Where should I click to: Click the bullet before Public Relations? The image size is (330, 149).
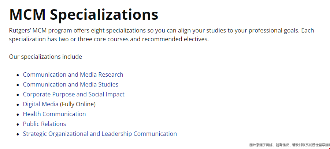coord(18,125)
